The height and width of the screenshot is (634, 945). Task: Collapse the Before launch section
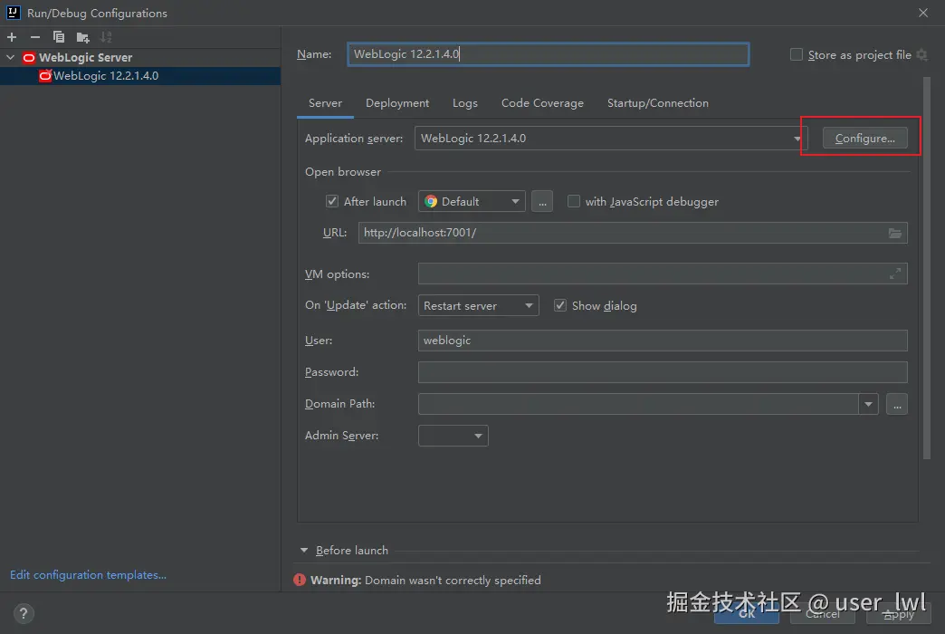(304, 550)
